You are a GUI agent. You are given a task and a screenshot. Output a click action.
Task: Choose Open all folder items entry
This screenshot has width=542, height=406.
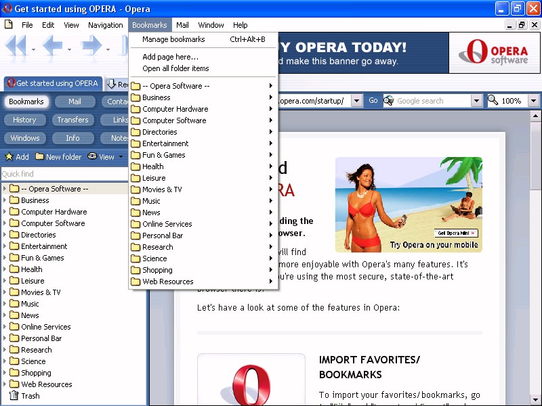(x=203, y=68)
